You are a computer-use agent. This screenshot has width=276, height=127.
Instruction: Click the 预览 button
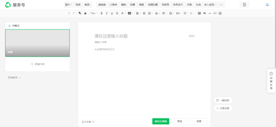pos(180,121)
